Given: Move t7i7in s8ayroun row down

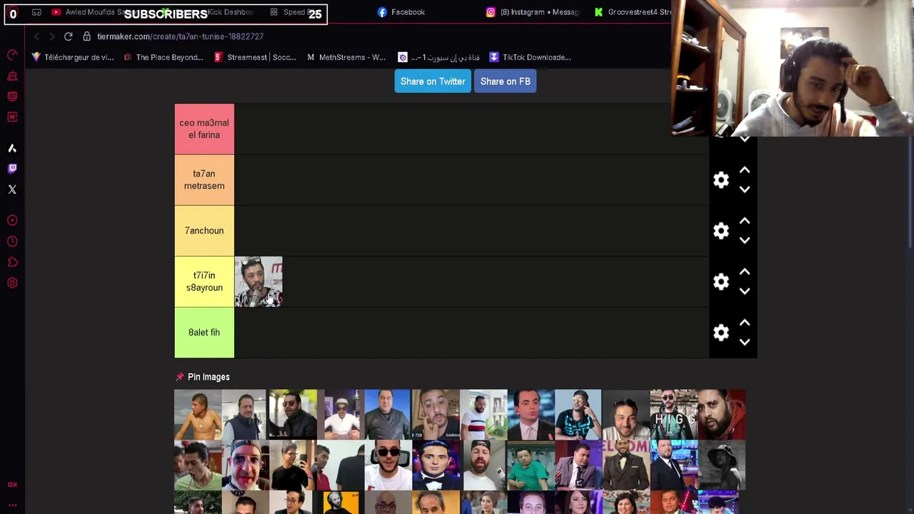Looking at the screenshot, I should (x=745, y=291).
